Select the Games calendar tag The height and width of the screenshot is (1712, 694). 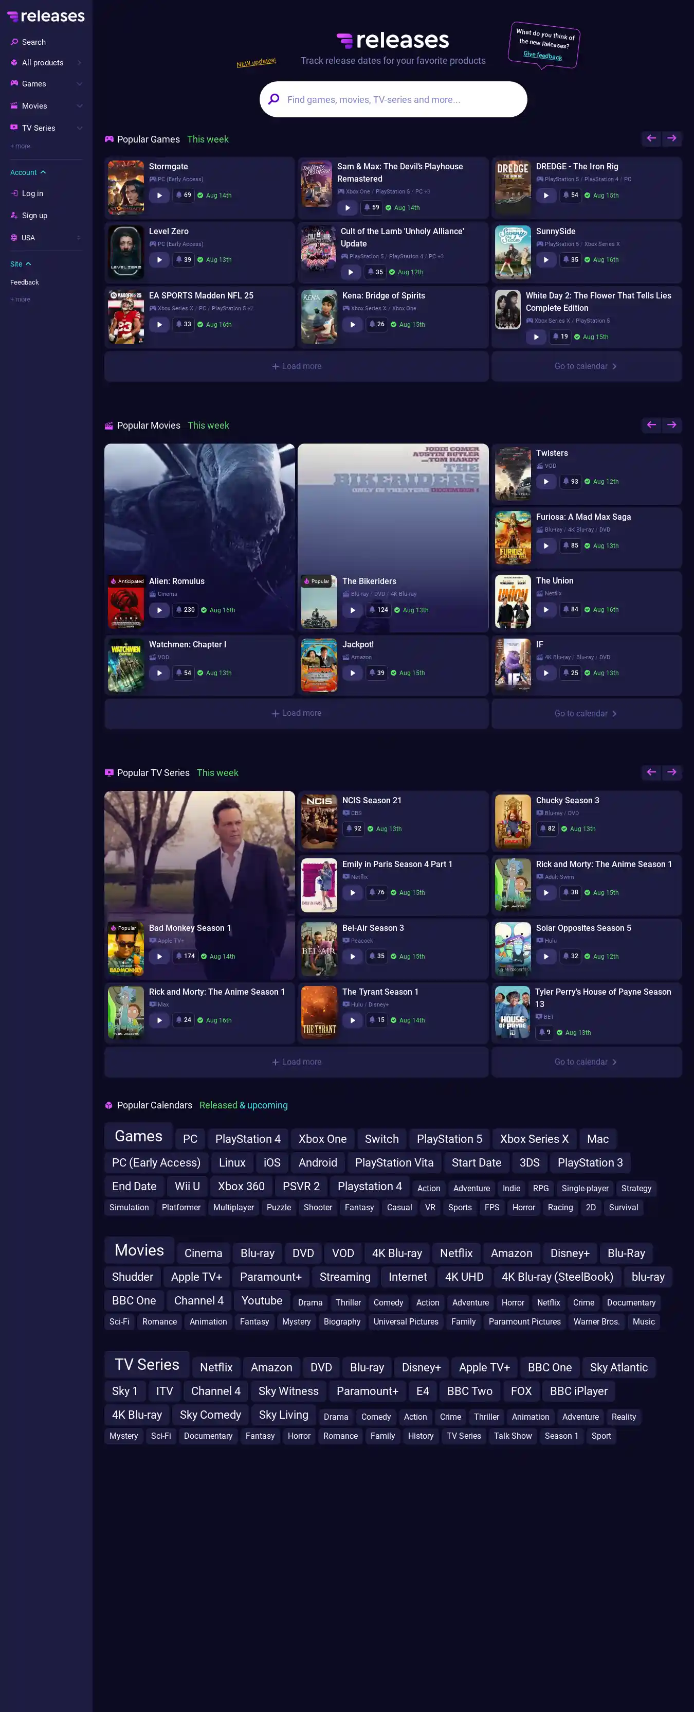(x=138, y=1136)
